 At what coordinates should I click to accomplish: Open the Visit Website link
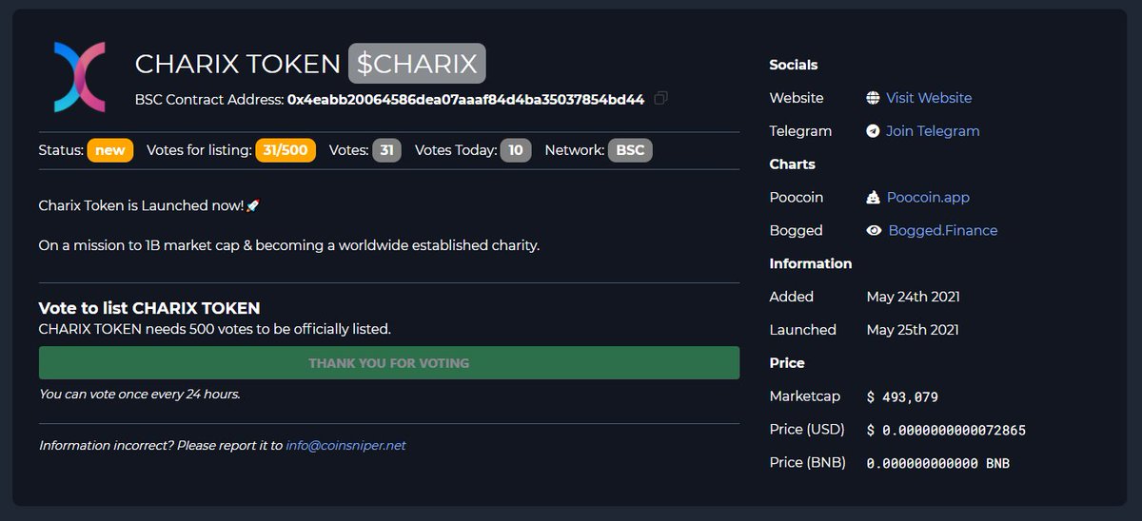pos(929,98)
